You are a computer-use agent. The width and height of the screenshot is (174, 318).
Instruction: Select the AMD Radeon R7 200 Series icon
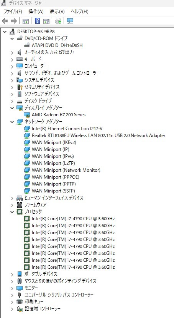[x=27, y=115]
